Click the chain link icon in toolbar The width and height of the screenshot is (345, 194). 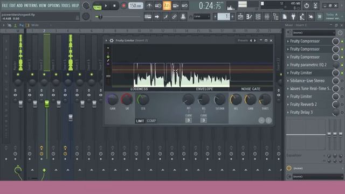pyautogui.click(x=174, y=17)
